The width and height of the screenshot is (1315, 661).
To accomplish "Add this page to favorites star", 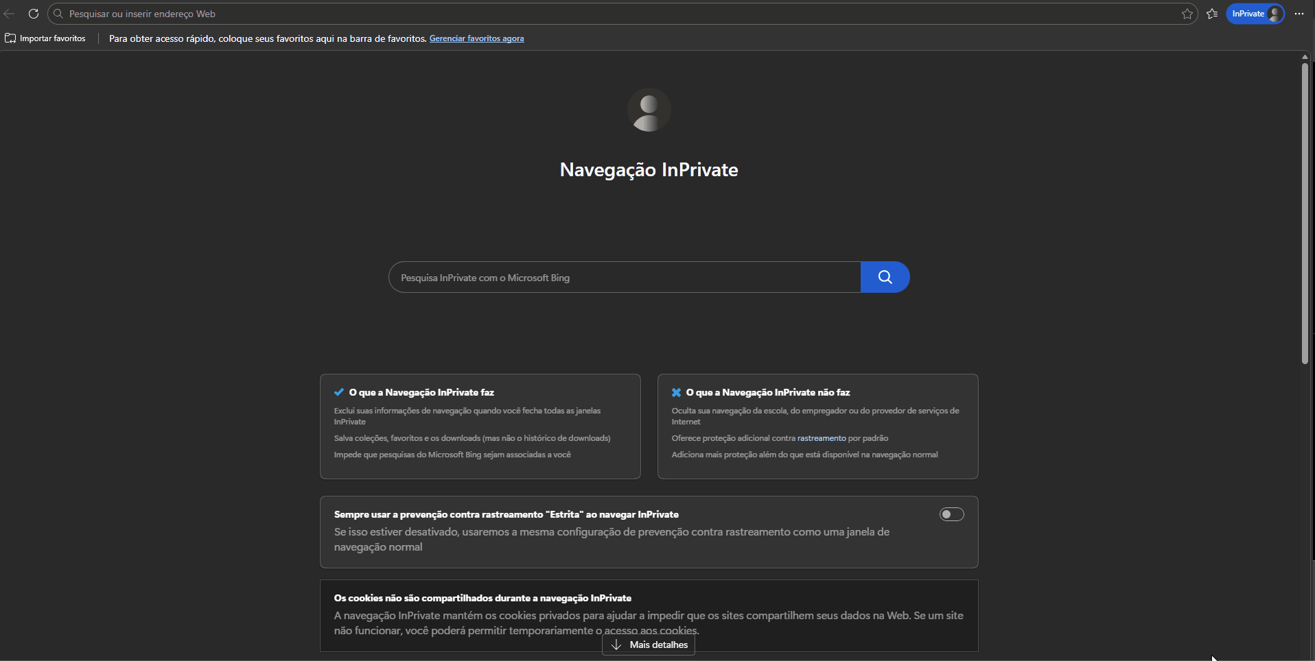I will pyautogui.click(x=1187, y=14).
